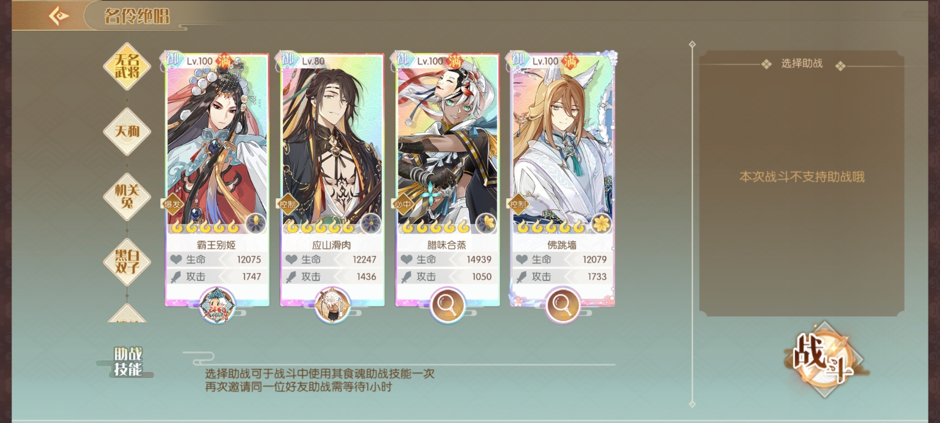The width and height of the screenshot is (940, 423).
Task: Click the 助战技能 label
Action: tap(127, 362)
